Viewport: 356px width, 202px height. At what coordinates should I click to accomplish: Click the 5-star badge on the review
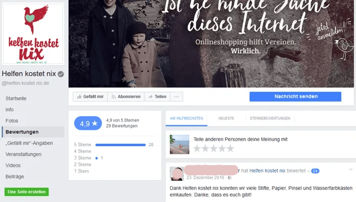pyautogui.click(x=315, y=171)
